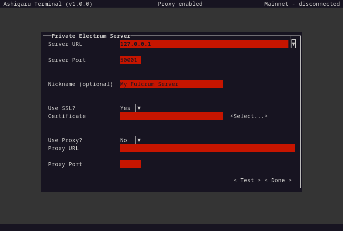
Task: Click the empty Certificate path field
Action: [172, 116]
